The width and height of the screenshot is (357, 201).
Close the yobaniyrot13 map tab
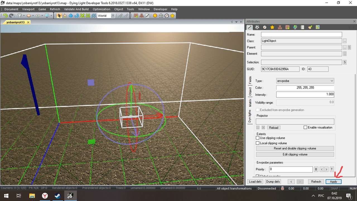tap(28, 22)
